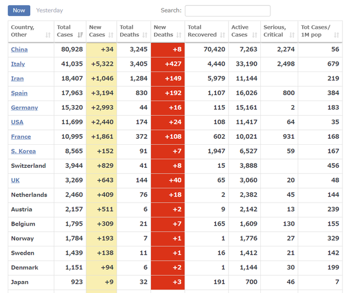This screenshot has width=355, height=293.
Task: Click USA's new cases +2,440
Action: tap(102, 122)
